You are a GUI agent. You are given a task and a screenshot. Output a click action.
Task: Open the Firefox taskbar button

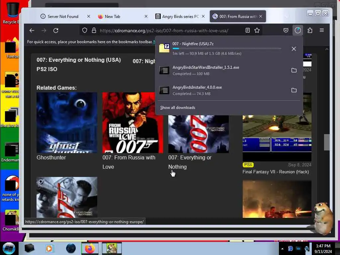[x=90, y=248]
